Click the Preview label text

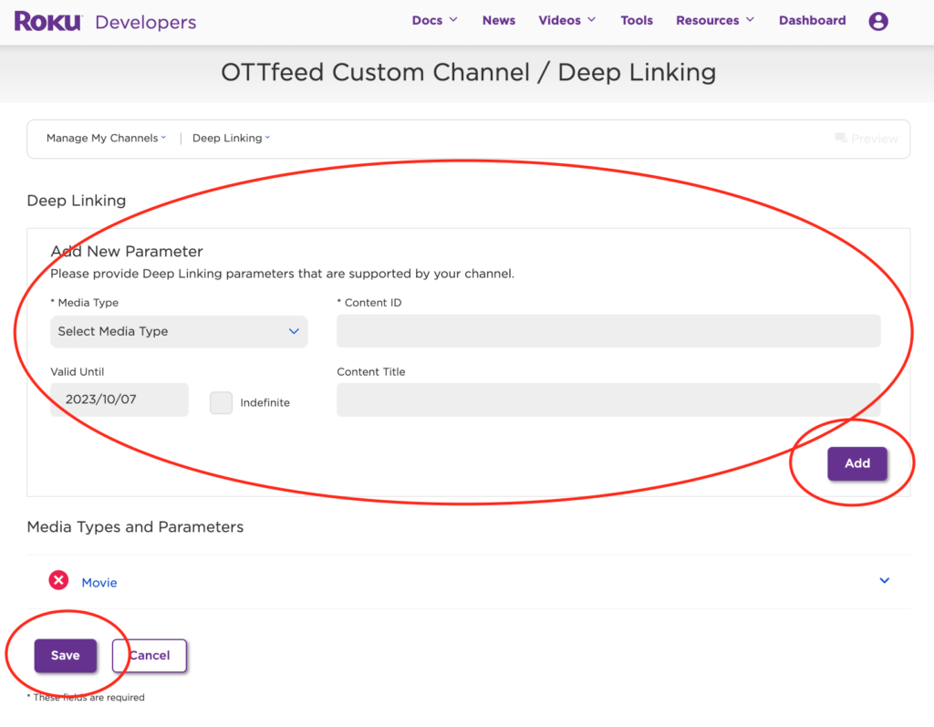(875, 139)
